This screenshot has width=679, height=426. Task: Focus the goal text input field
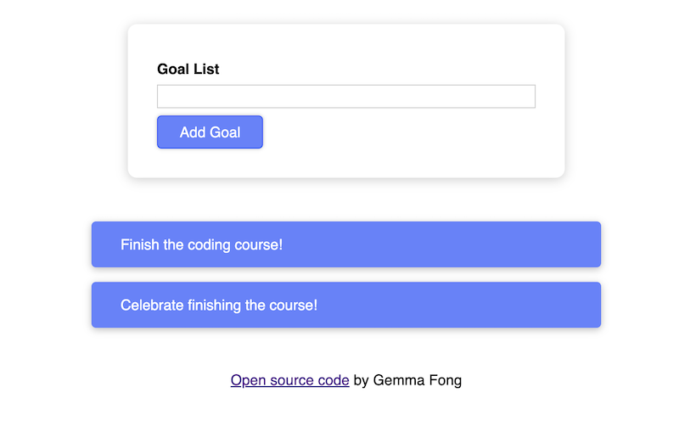[x=346, y=96]
